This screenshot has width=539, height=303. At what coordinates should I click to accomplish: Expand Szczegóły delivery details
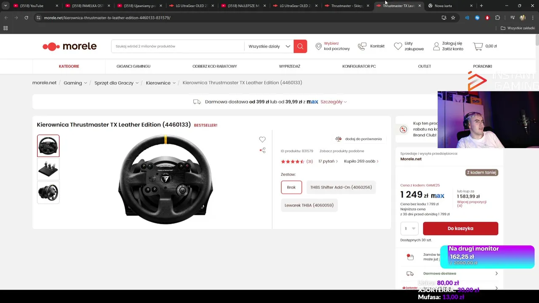[x=334, y=102]
